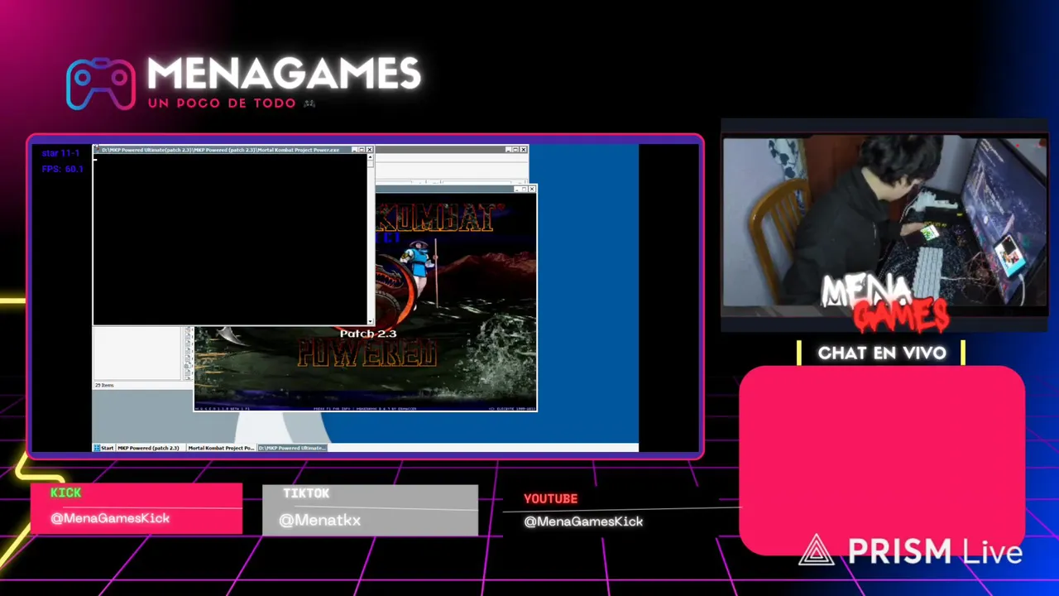Click the webcam video thumbnail
The width and height of the screenshot is (1059, 596).
[884, 225]
